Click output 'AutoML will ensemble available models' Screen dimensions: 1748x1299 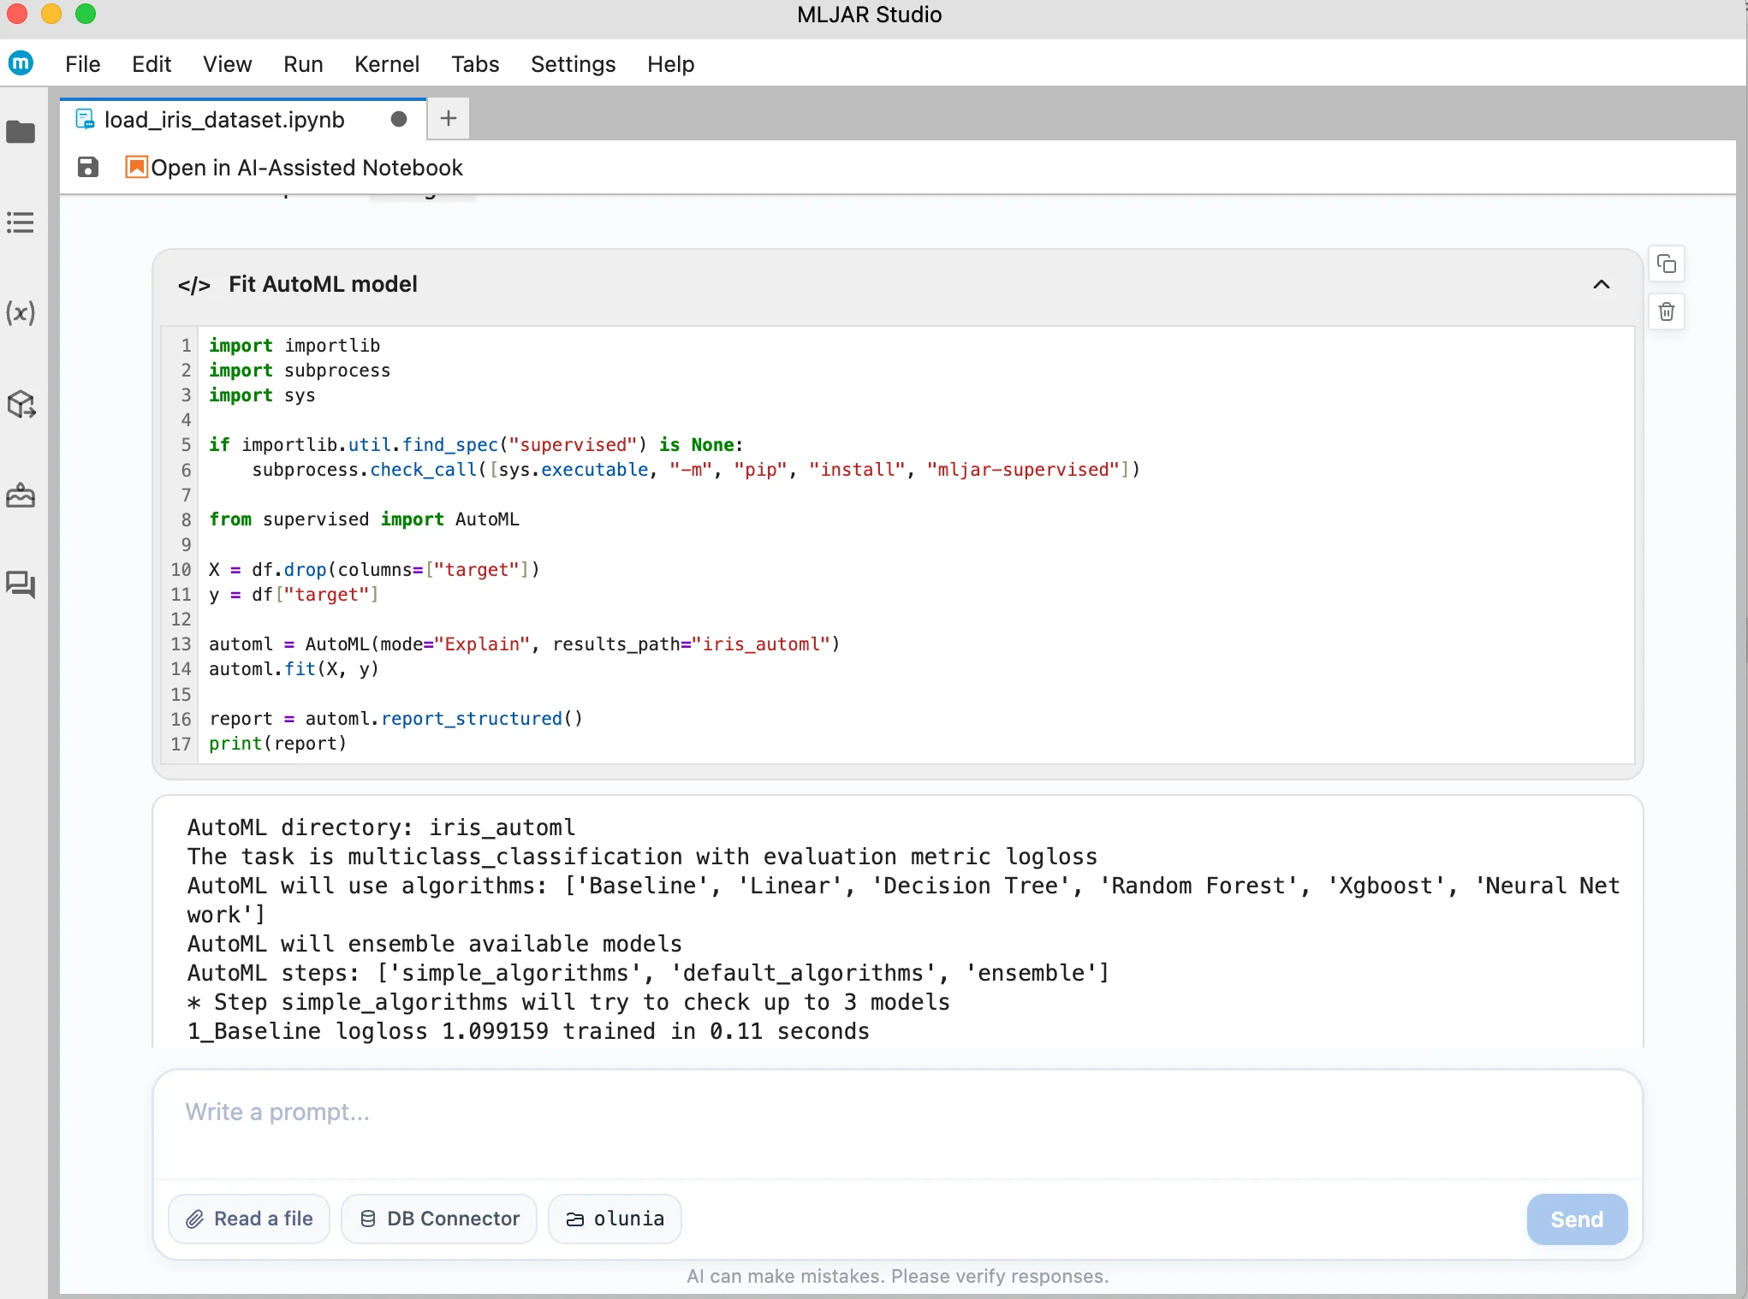coord(435,944)
